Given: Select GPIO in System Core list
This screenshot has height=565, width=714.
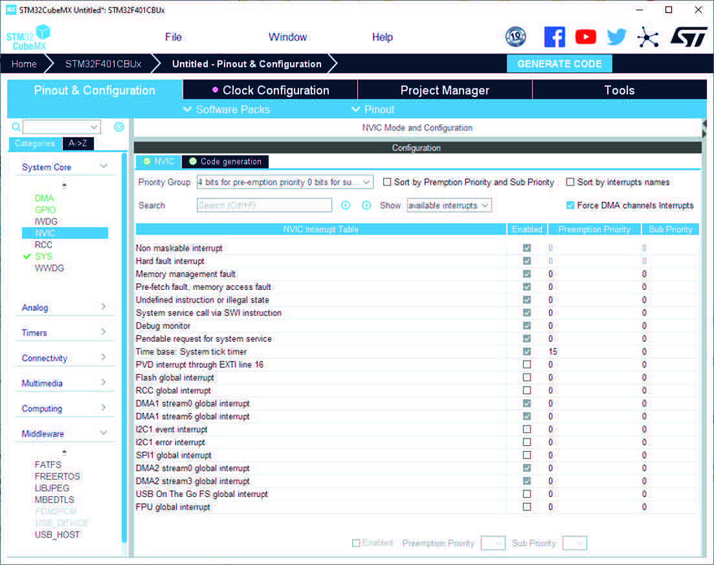Looking at the screenshot, I should coord(45,210).
